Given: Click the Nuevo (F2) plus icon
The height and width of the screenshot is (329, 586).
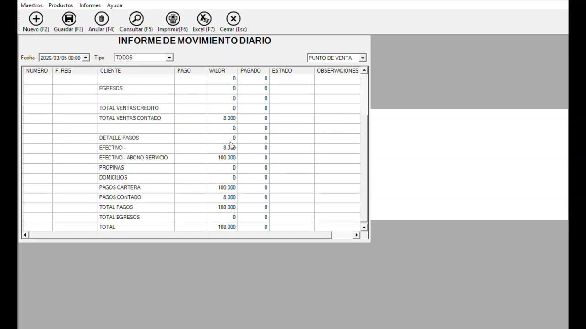Looking at the screenshot, I should tap(36, 19).
